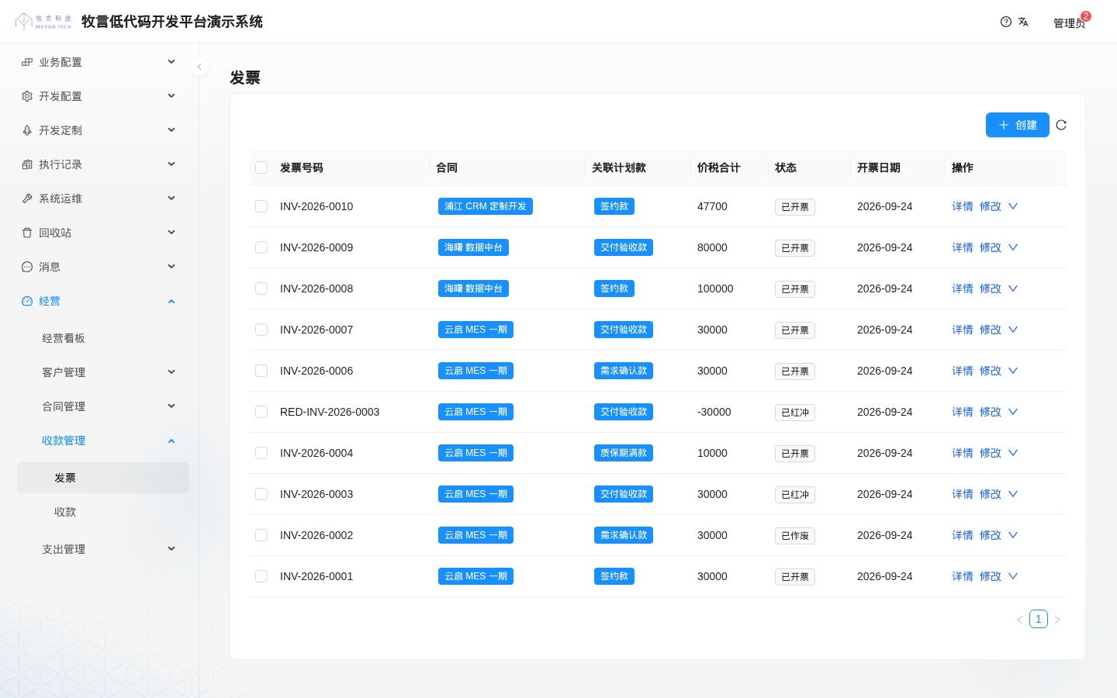Click the 经营 dashboard icon
Viewport: 1117px width, 698px height.
(27, 301)
